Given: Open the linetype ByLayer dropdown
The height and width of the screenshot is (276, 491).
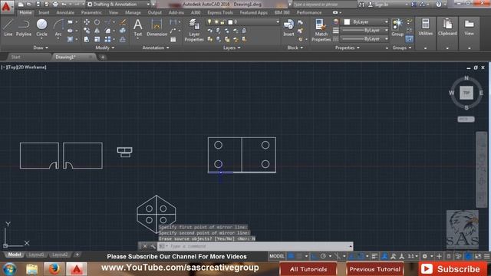Looking at the screenshot, I should click(365, 39).
